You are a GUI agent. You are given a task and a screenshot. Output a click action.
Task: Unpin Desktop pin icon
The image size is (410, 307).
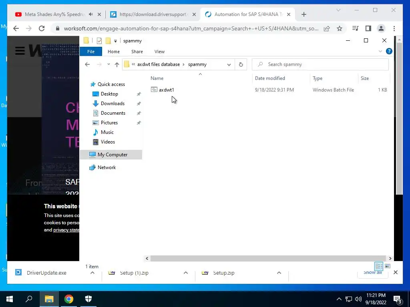[x=139, y=94]
